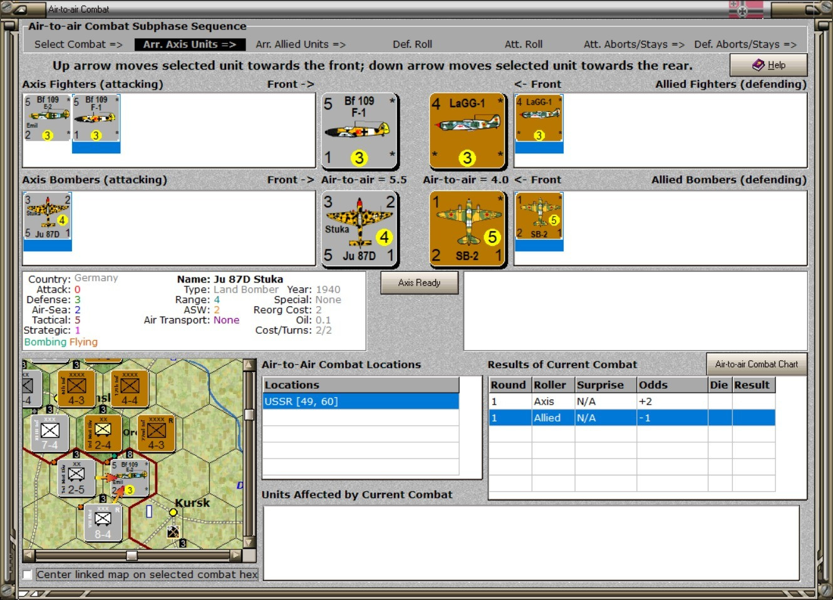Click the '-1' odds cell
The height and width of the screenshot is (600, 833).
tap(672, 418)
